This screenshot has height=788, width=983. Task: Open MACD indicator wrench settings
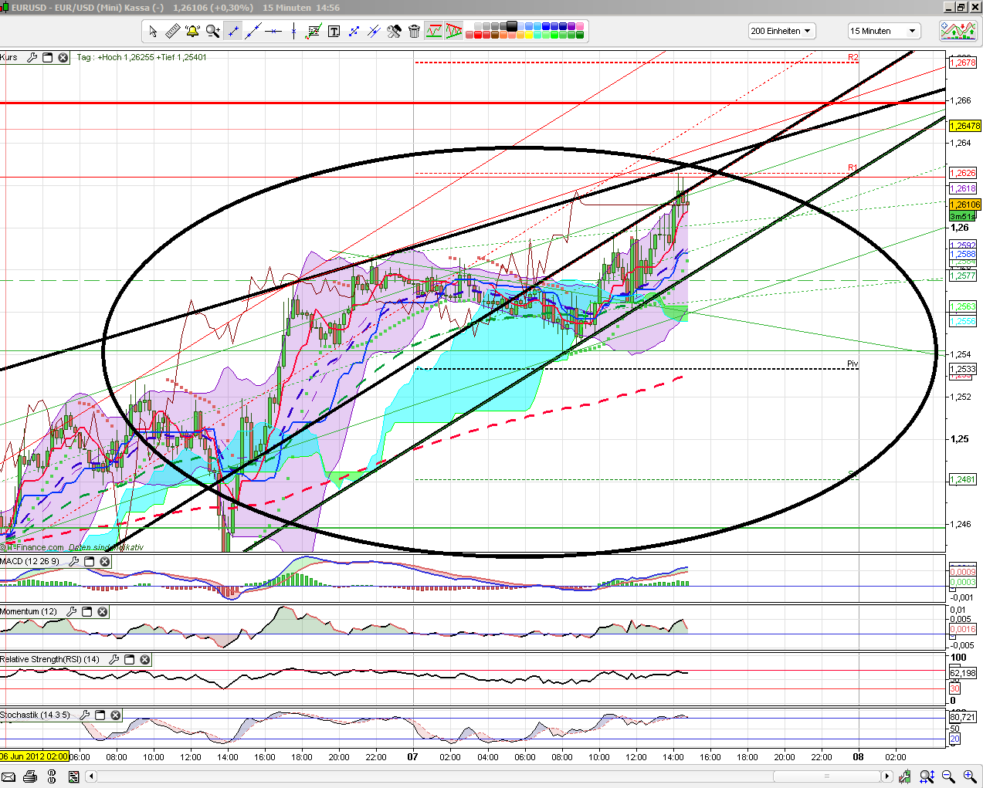click(74, 561)
